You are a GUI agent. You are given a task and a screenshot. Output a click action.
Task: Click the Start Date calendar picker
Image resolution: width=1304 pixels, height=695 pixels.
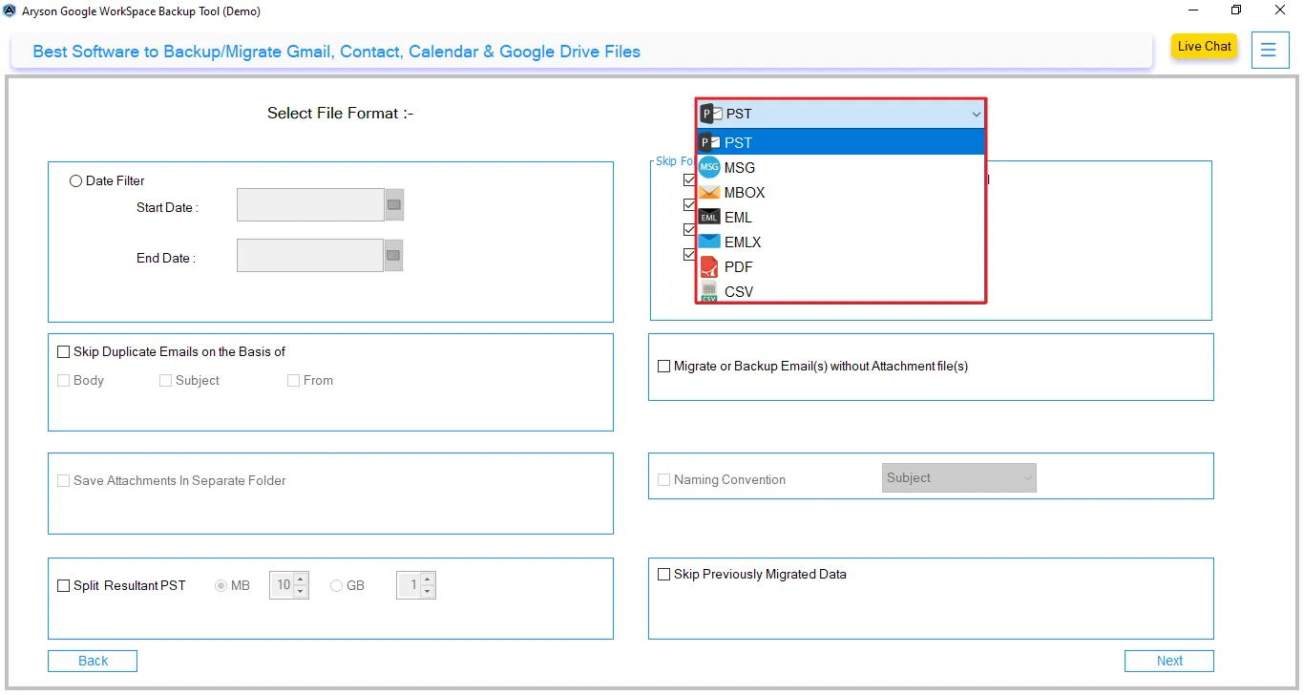[393, 203]
